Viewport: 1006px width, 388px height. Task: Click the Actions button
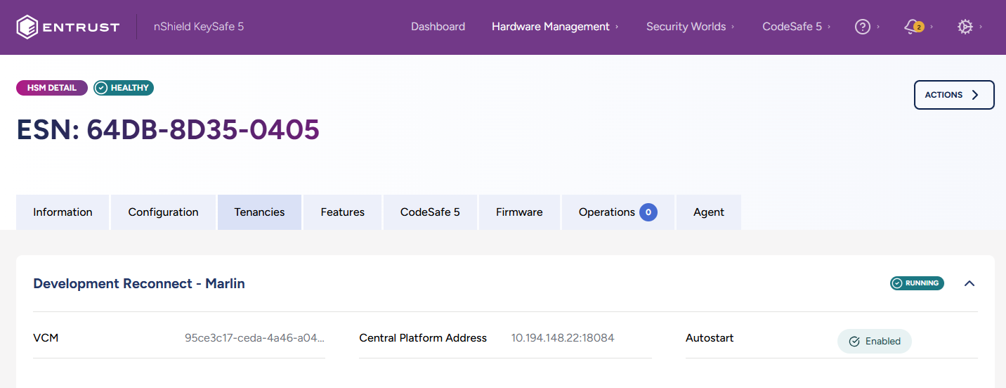coord(953,95)
